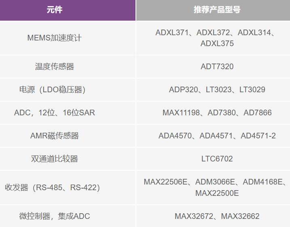Select the 双通道比较器 cell

tap(68, 159)
